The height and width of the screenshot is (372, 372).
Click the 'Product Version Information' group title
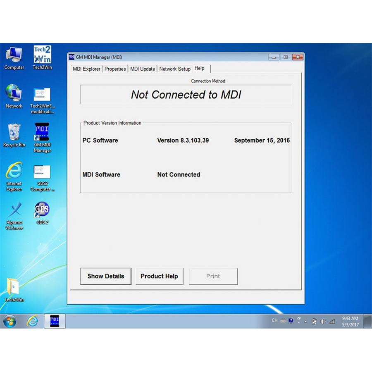tap(112, 123)
